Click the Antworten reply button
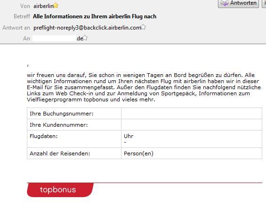 click(238, 3)
